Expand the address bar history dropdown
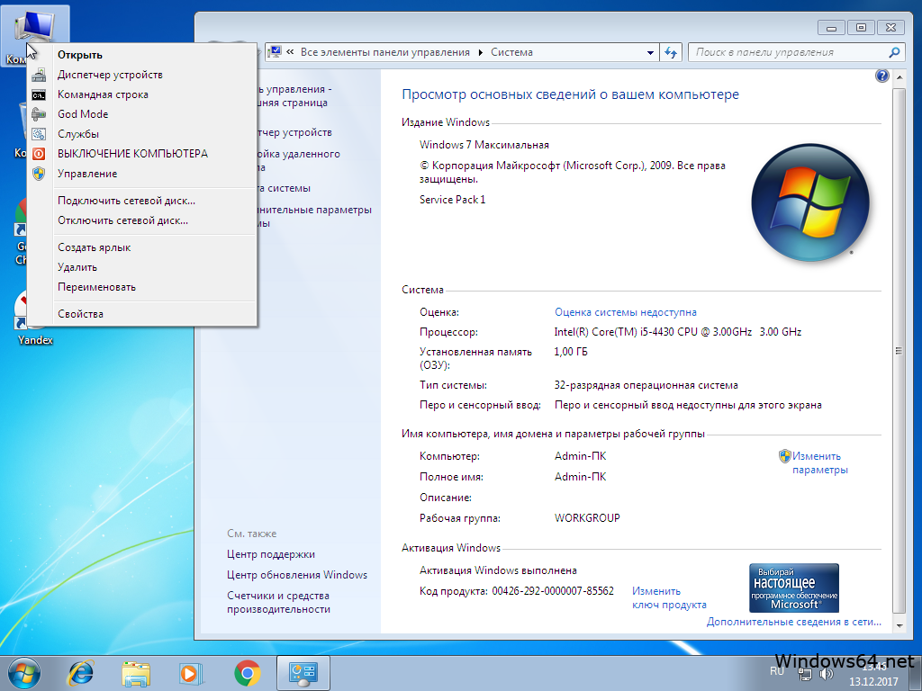The height and width of the screenshot is (691, 922). point(650,52)
